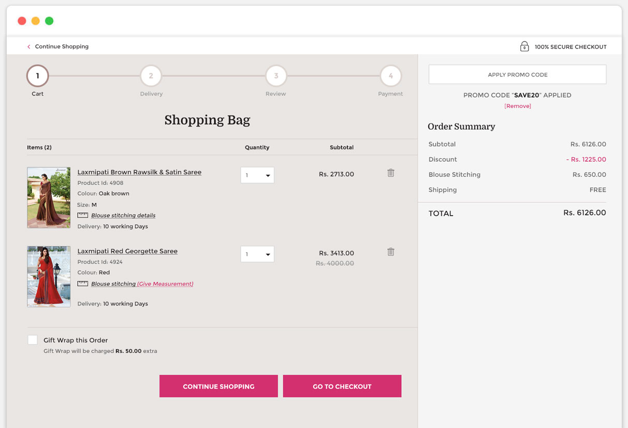Image resolution: width=628 pixels, height=428 pixels.
Task: Click the Apply Promo Code field
Action: tap(517, 74)
